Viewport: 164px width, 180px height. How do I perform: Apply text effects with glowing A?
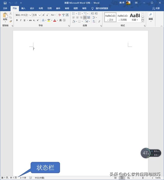[43, 20]
